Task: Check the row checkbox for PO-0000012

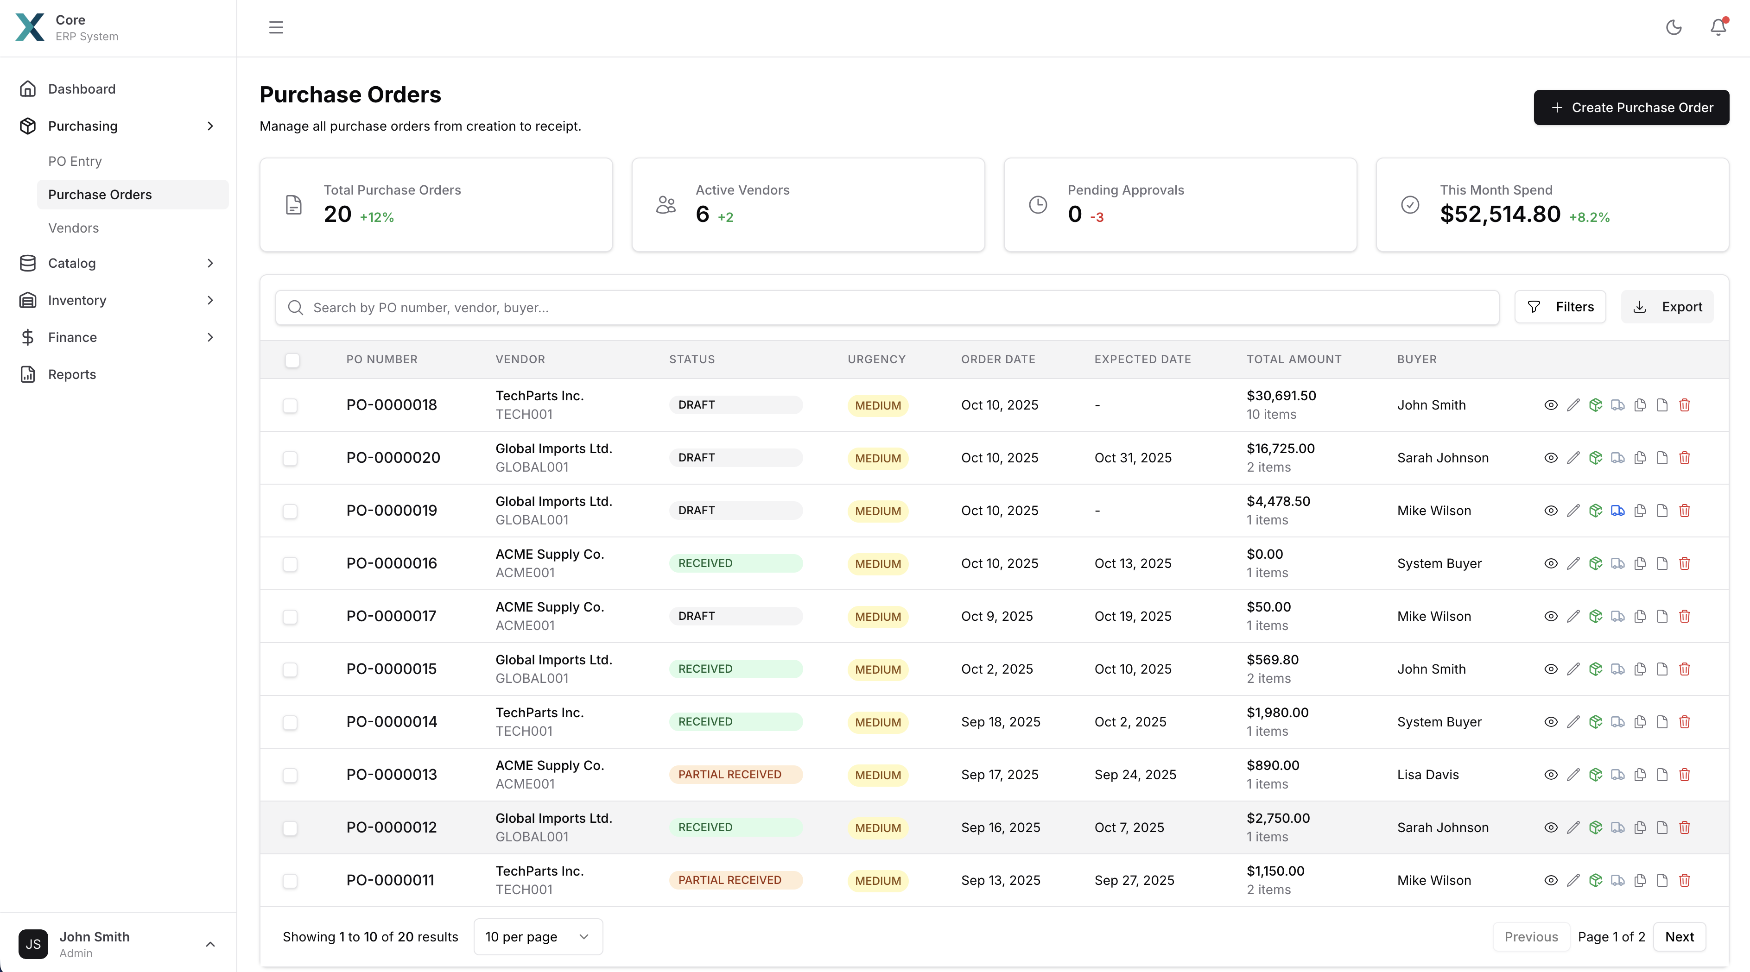Action: point(290,829)
